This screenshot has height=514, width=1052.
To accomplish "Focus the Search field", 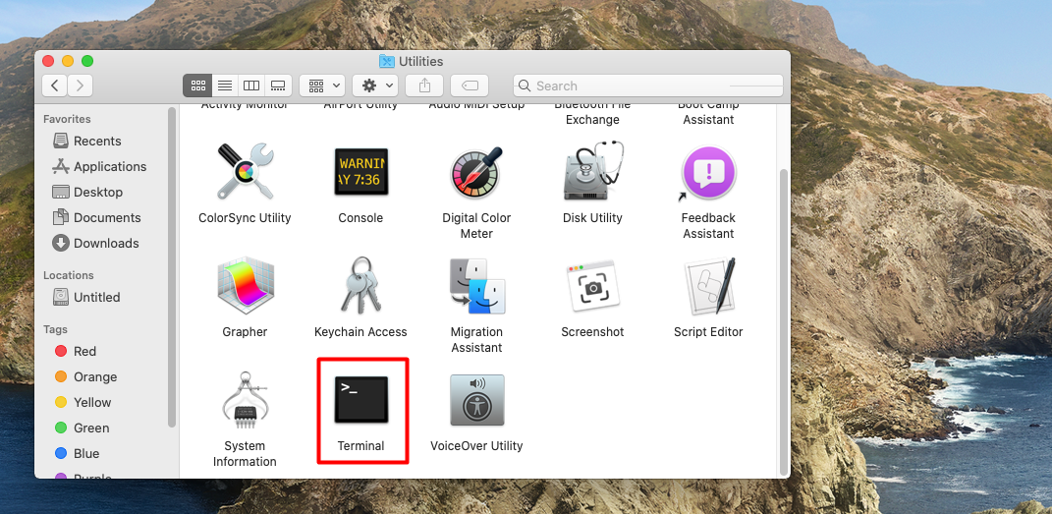I will 648,86.
